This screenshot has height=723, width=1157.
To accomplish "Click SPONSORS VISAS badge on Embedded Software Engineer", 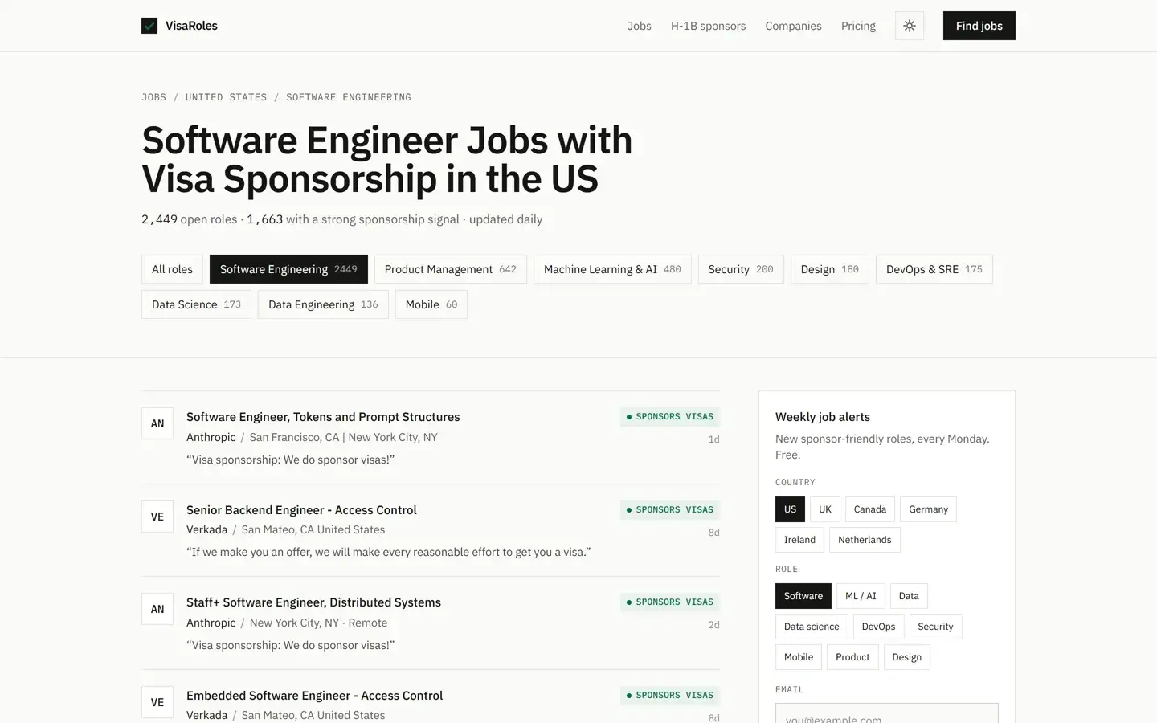I will pyautogui.click(x=670, y=696).
